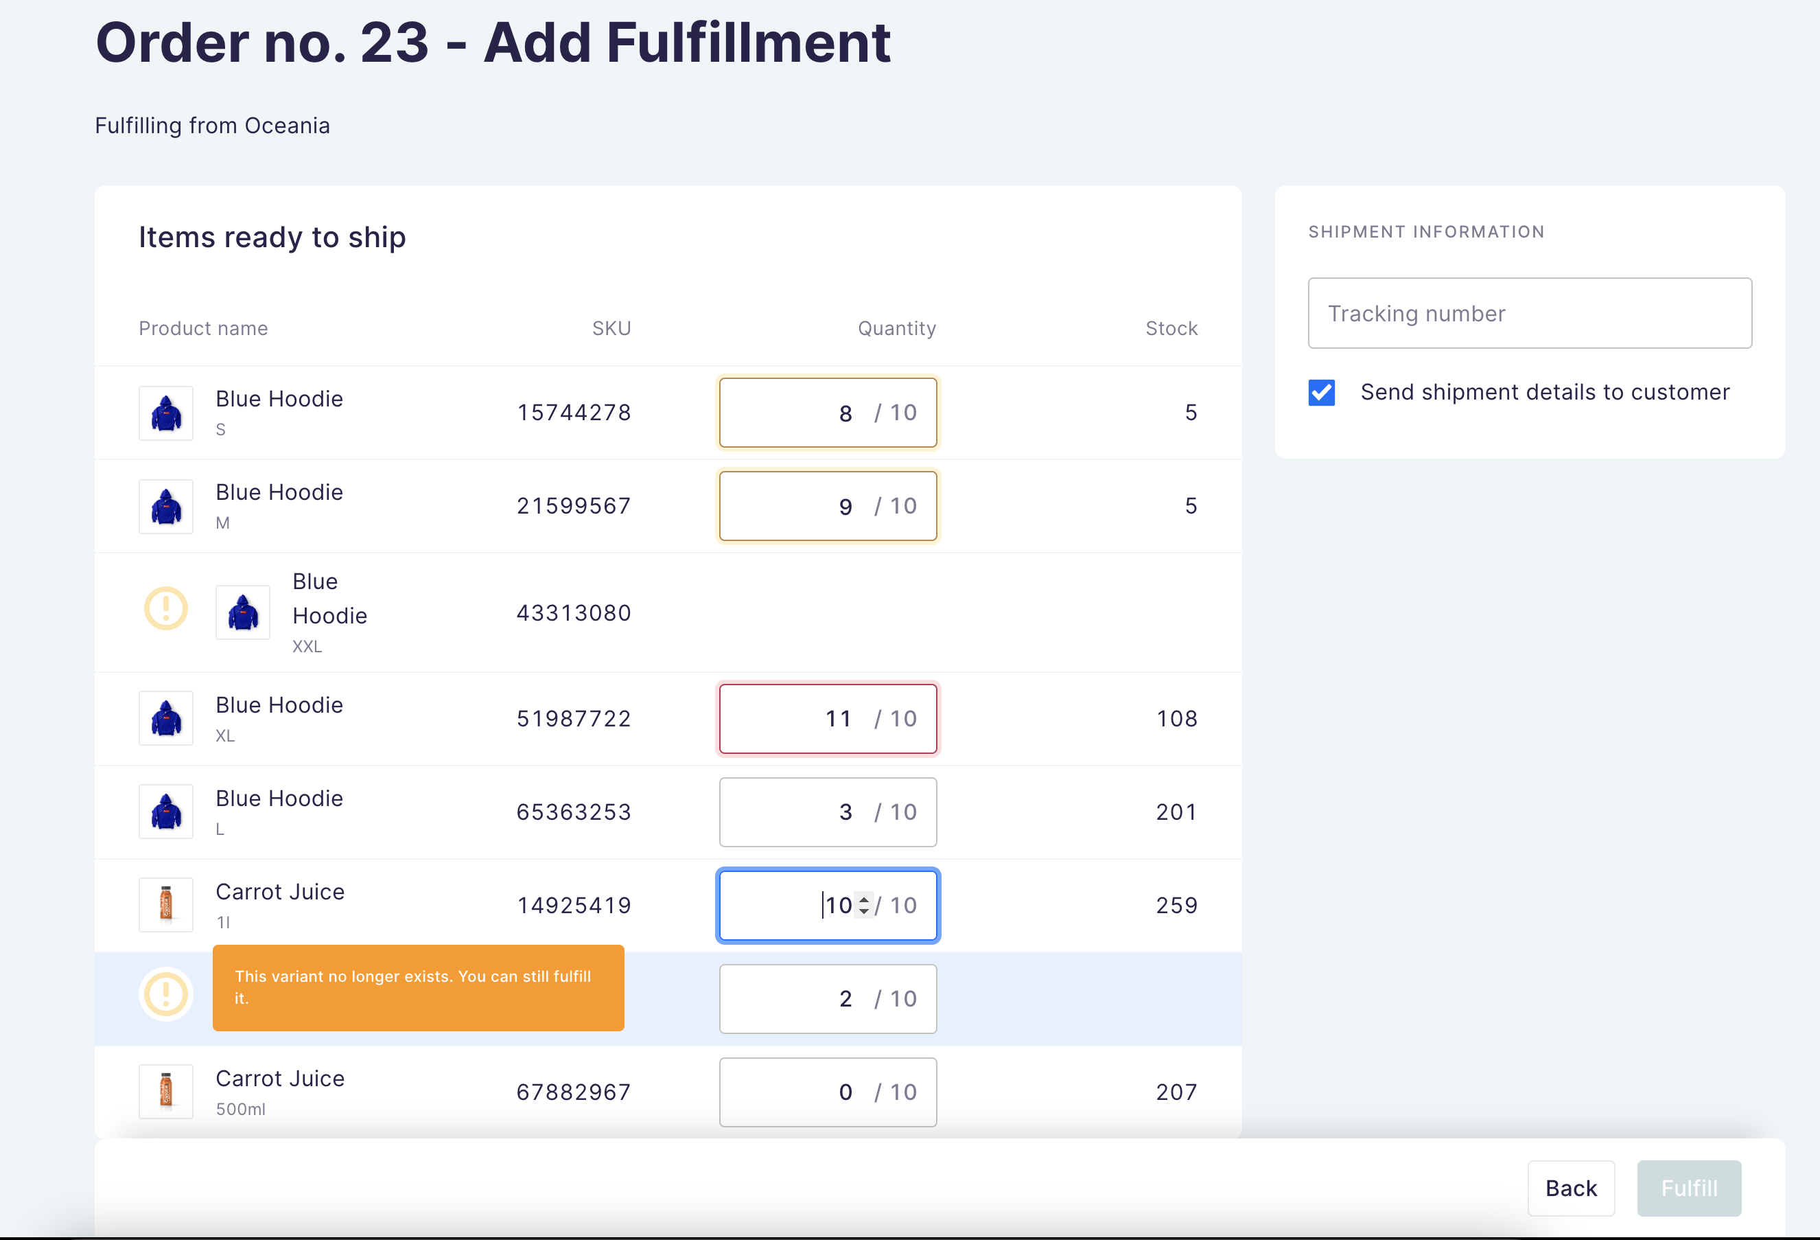The width and height of the screenshot is (1820, 1240).
Task: Click the Tracking number input field
Action: [x=1530, y=313]
